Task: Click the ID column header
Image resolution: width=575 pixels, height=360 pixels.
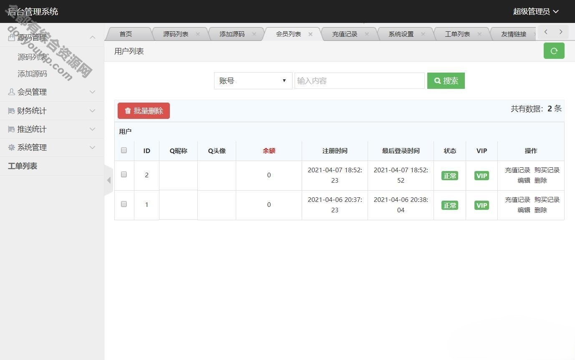Action: click(146, 151)
